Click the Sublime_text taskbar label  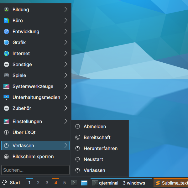click(x=175, y=183)
